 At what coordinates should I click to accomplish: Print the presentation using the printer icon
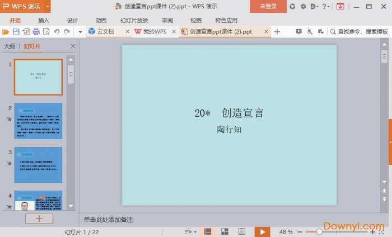pos(36,32)
